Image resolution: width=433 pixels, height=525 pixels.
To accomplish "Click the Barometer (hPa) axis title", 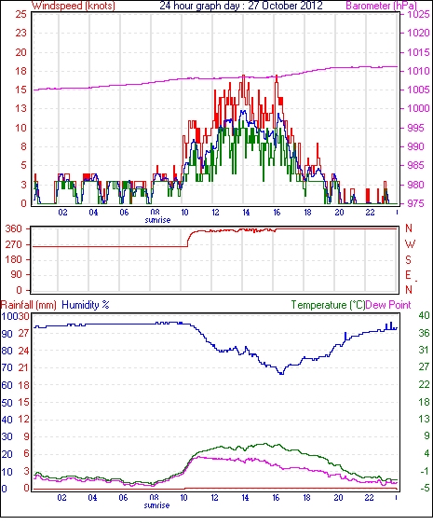I will [x=381, y=6].
